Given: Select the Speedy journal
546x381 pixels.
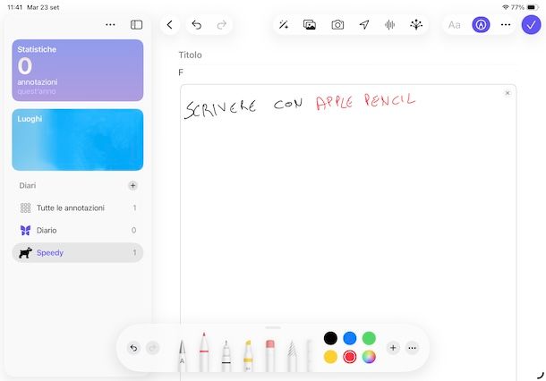Looking at the screenshot, I should [x=78, y=252].
